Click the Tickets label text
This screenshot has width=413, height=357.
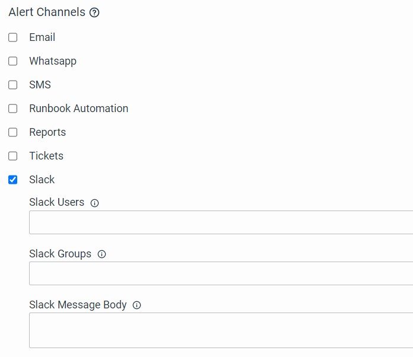pyautogui.click(x=46, y=156)
